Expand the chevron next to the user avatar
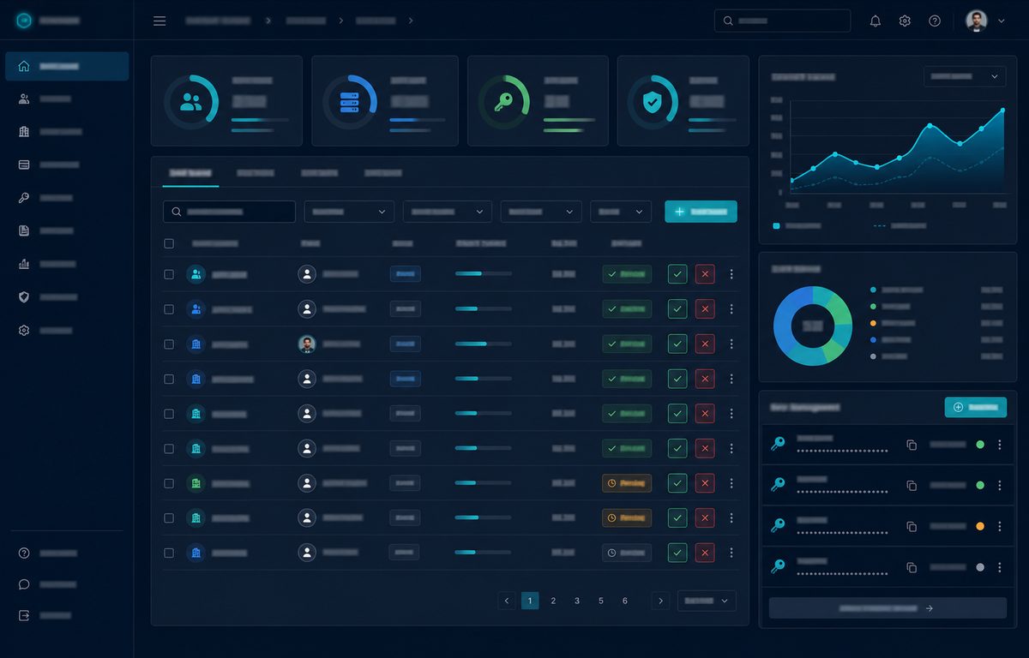 click(x=1001, y=21)
